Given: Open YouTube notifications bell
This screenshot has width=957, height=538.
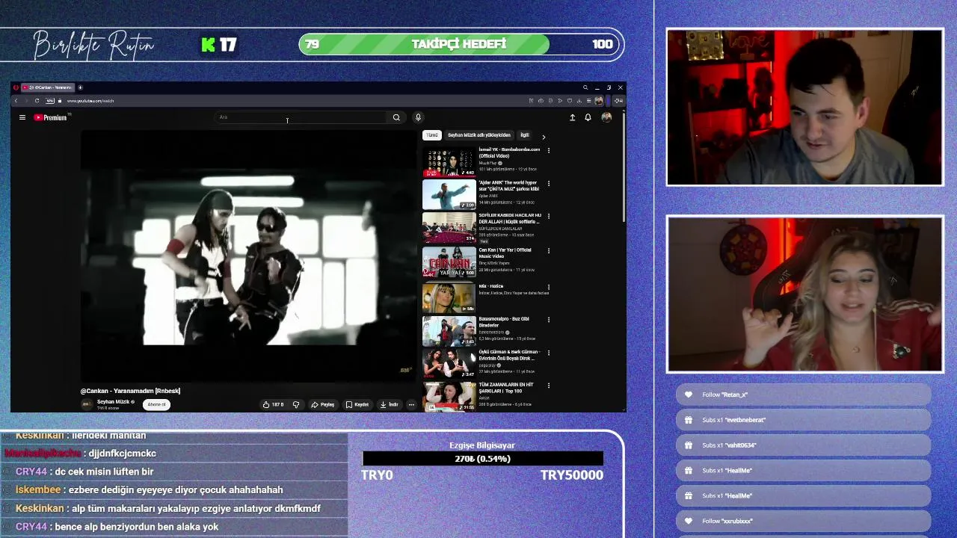Looking at the screenshot, I should [588, 117].
